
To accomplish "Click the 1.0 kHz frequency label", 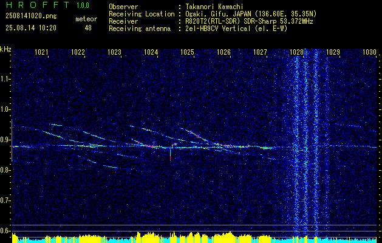I will [x=5, y=109].
